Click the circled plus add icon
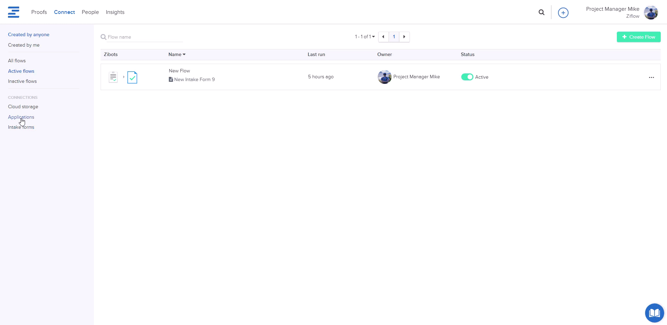Viewport: 667px width, 325px height. 563,13
